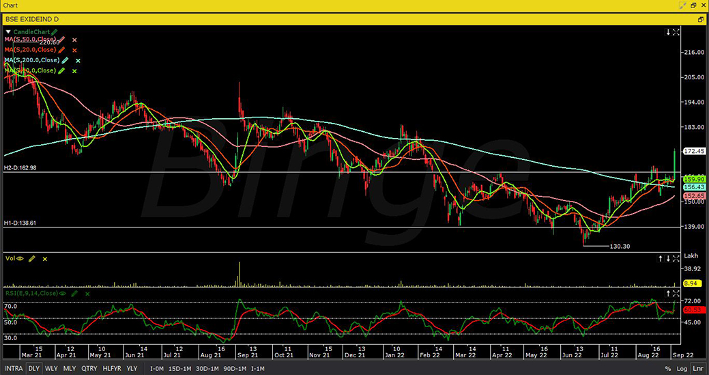Toggle Lnr linear scale

(698, 369)
